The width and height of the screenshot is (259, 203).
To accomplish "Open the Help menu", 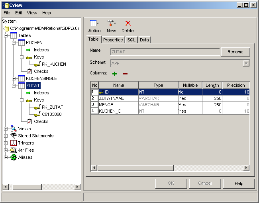I will (46, 13).
